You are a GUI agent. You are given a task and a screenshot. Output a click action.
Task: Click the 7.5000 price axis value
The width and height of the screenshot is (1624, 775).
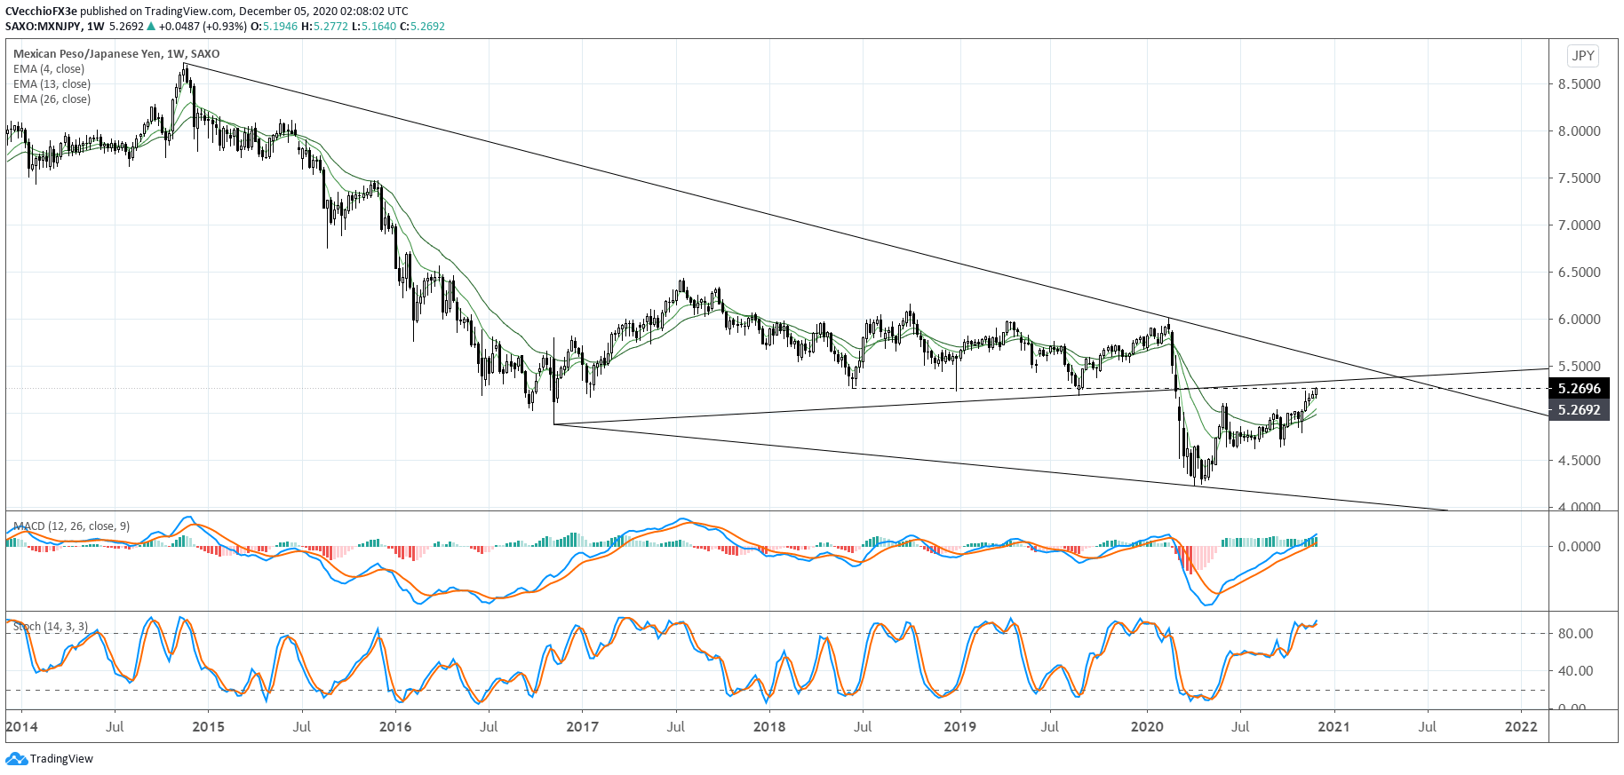[1580, 178]
